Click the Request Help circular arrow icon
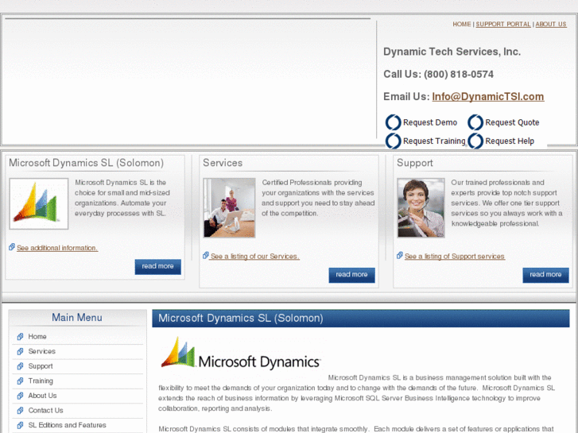This screenshot has width=578, height=433. point(475,141)
